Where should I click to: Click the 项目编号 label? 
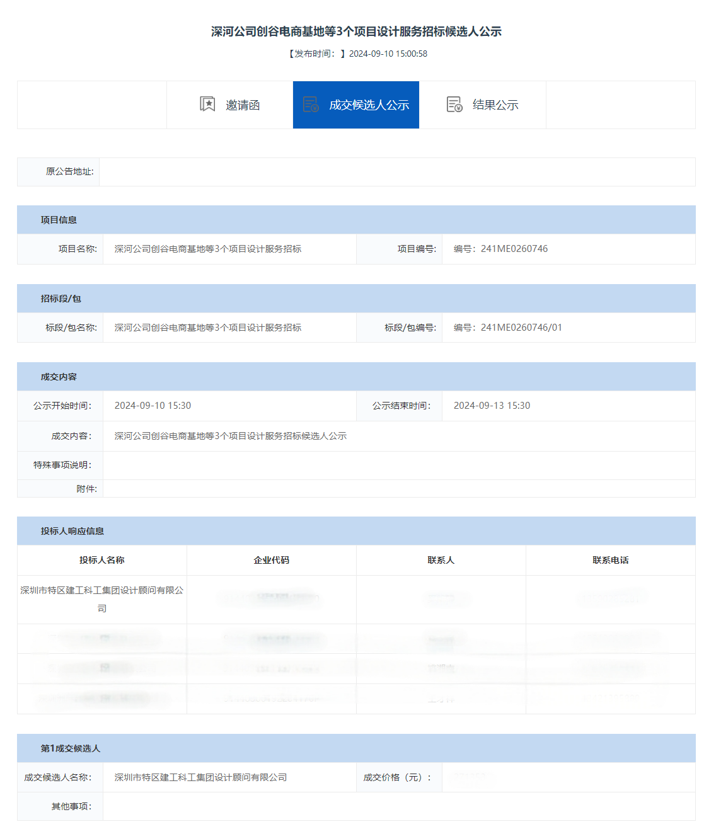(417, 249)
